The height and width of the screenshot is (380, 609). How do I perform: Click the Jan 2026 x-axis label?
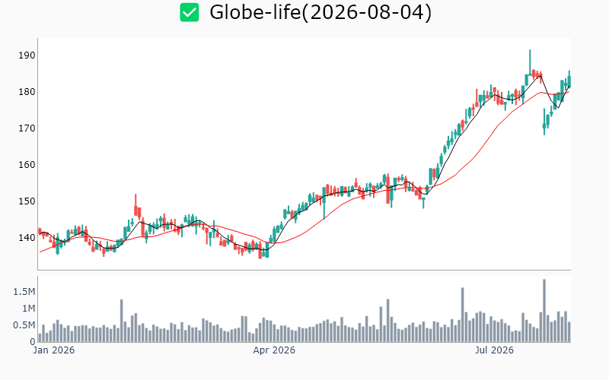[x=53, y=350]
